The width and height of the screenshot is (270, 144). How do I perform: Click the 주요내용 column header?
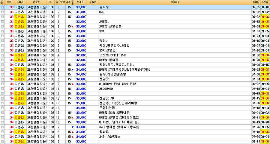175,2
